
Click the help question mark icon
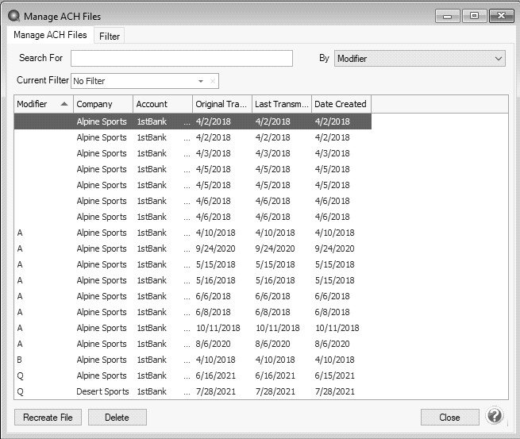click(x=495, y=416)
